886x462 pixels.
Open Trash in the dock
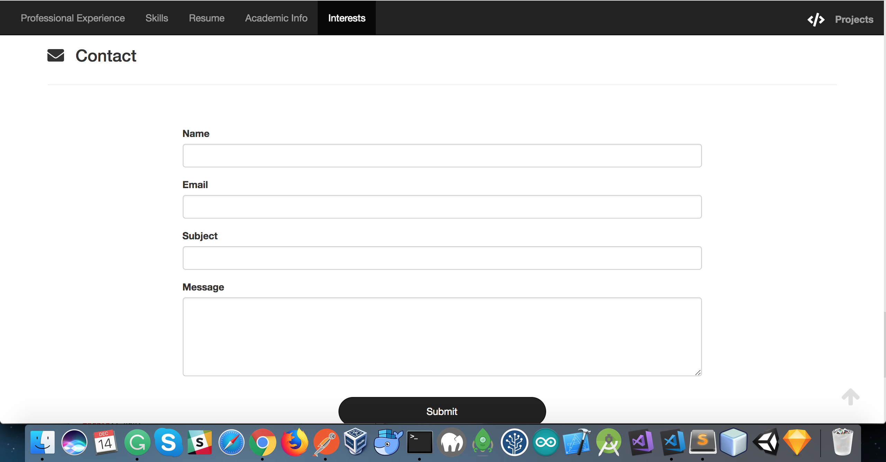tap(842, 442)
